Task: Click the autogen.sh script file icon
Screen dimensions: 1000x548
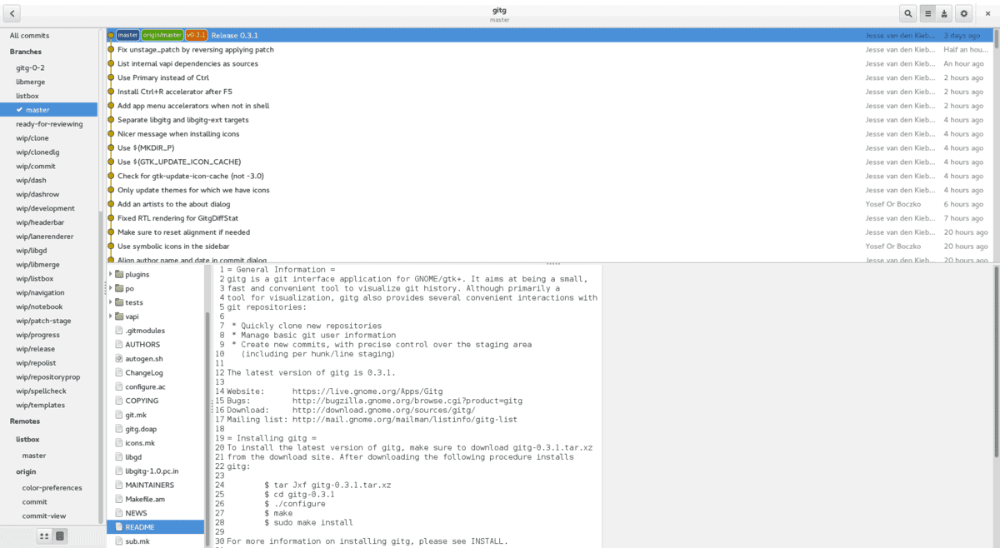Action: tap(118, 358)
